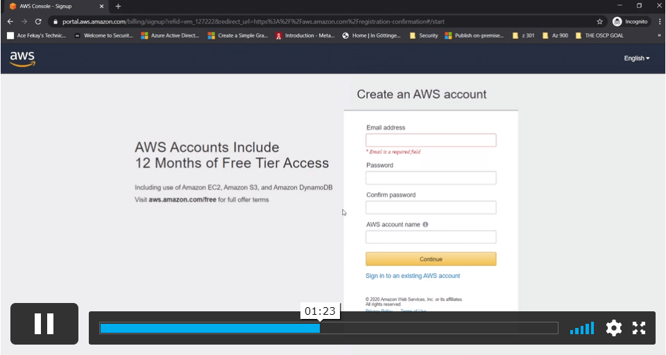Bookmark this page with star icon
The width and height of the screenshot is (666, 355).
599,21
